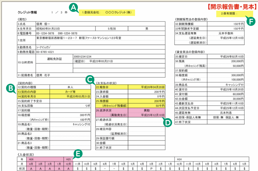Click the 住所 address field
This screenshot has width=258, height=171.
pyautogui.click(x=100, y=40)
